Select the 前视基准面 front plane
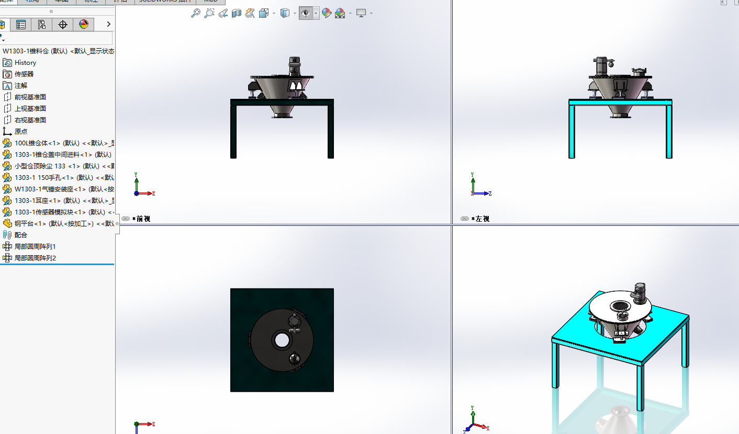 25,97
